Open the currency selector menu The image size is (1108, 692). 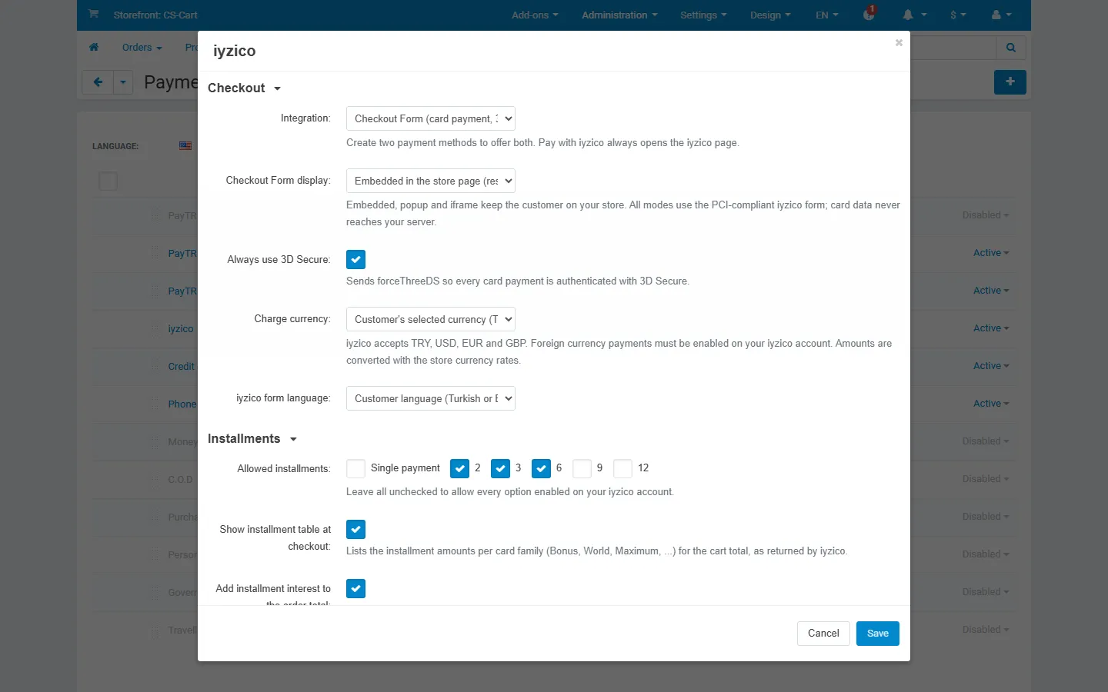coord(958,15)
